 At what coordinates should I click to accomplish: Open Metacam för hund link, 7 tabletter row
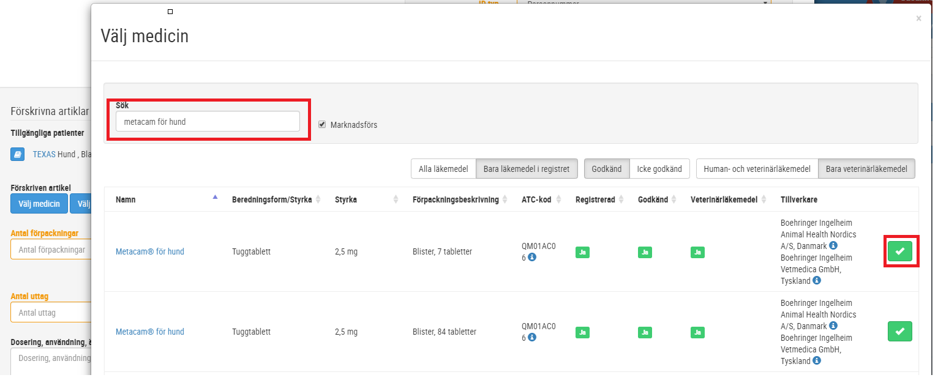point(150,251)
